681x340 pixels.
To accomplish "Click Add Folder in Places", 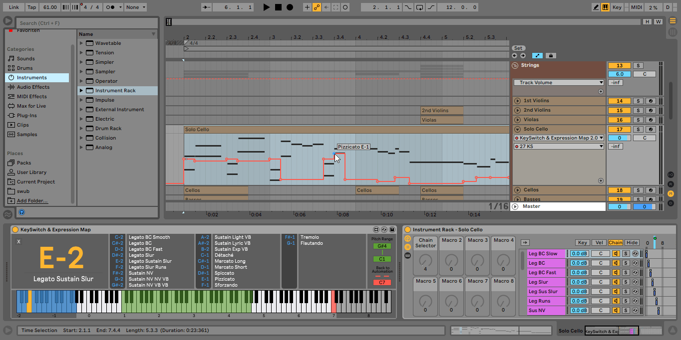I will tap(32, 200).
